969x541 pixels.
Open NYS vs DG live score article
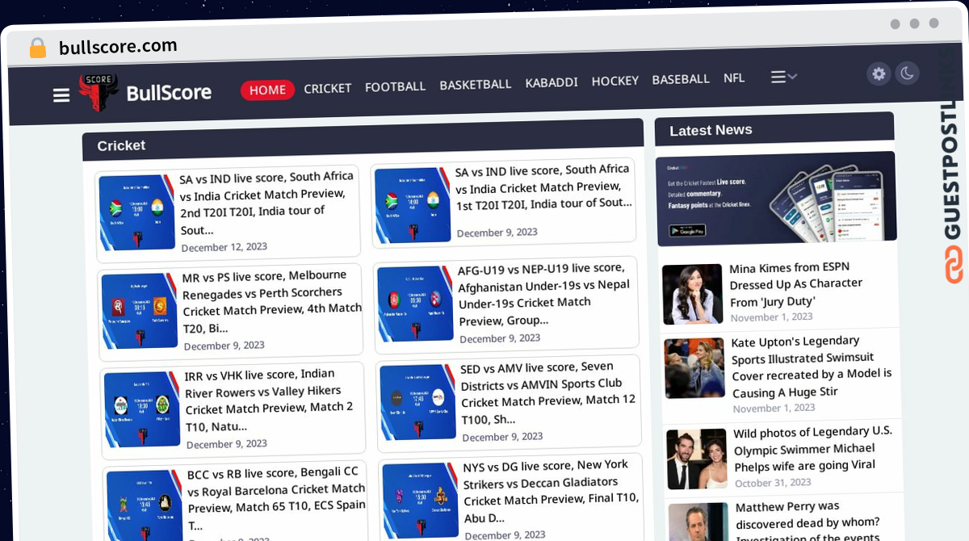[551, 491]
